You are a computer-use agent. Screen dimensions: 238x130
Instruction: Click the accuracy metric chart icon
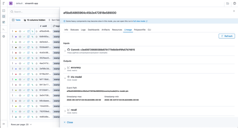point(68,67)
